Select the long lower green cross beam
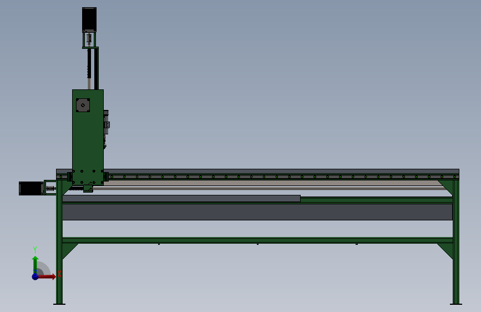Viewport: 481px width, 312px height. click(x=257, y=240)
